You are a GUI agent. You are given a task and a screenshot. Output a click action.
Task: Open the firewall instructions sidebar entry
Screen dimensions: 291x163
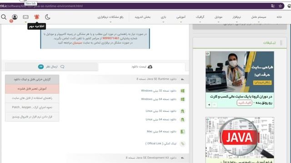click(32, 117)
